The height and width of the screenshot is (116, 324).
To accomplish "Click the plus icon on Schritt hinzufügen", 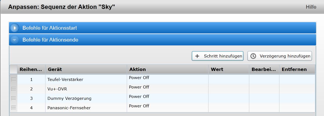I will [198, 56].
